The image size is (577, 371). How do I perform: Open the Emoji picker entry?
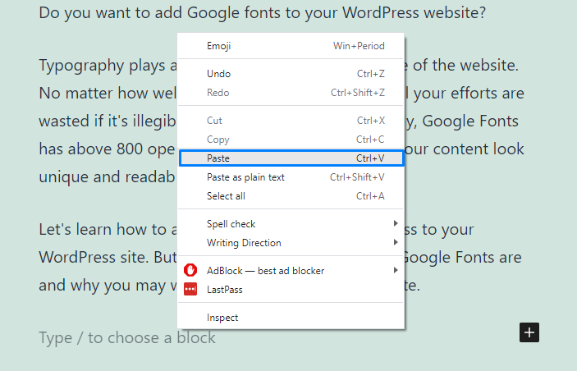coord(291,46)
